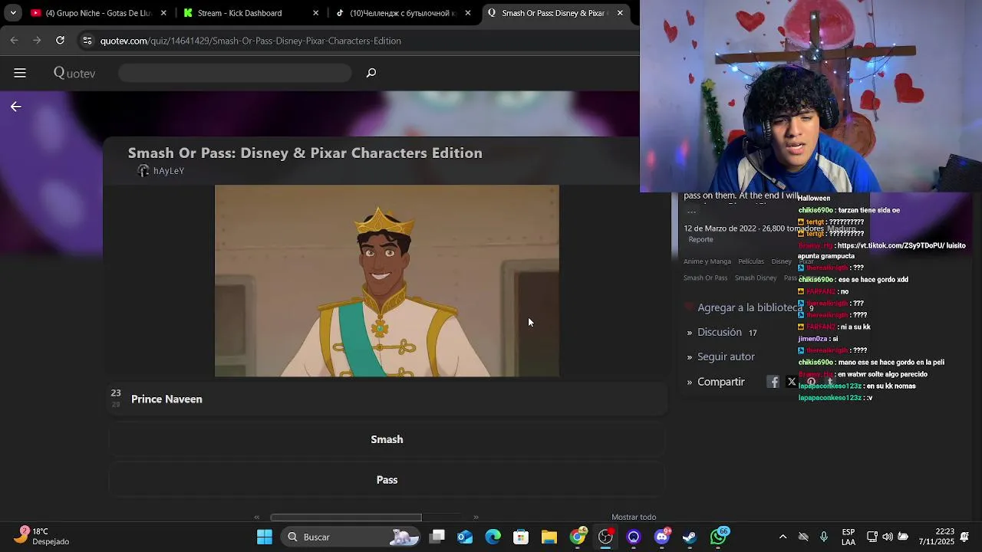The width and height of the screenshot is (982, 552).
Task: Open Discord from taskbar
Action: coord(661,537)
